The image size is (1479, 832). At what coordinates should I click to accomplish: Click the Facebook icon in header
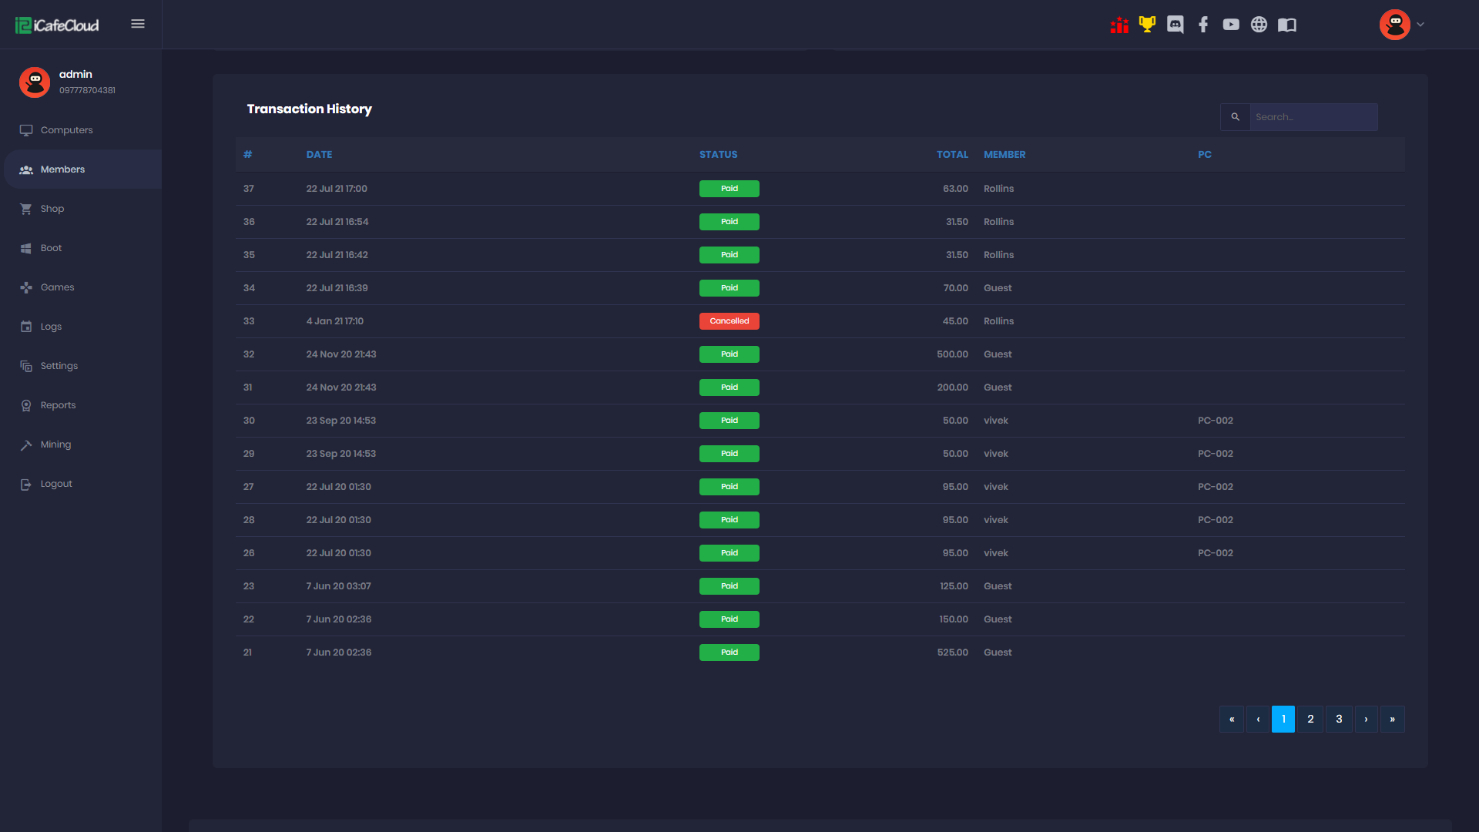[1202, 25]
